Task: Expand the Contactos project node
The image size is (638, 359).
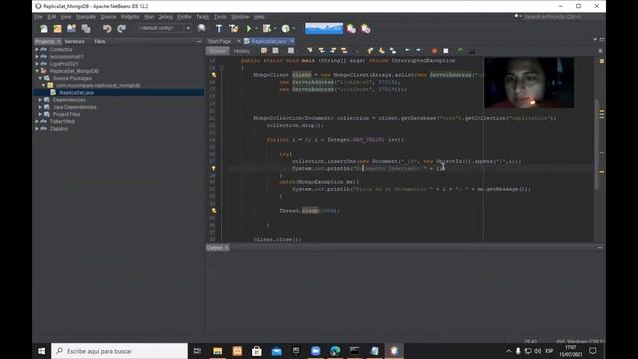Action: 37,49
